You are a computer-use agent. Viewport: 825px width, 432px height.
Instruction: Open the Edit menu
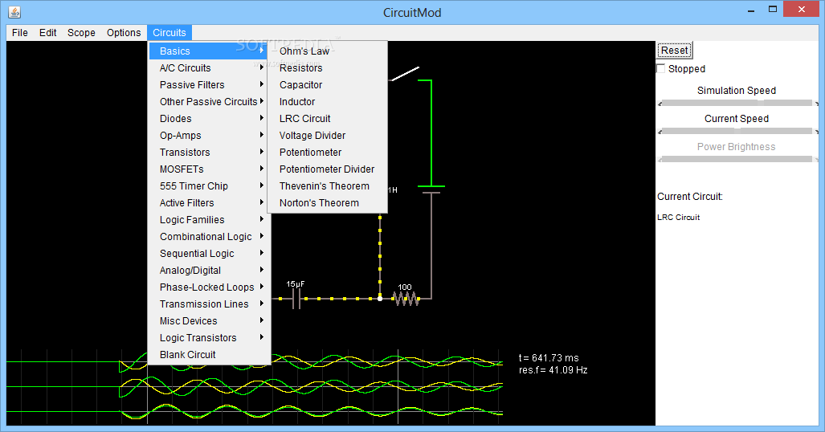click(x=48, y=33)
